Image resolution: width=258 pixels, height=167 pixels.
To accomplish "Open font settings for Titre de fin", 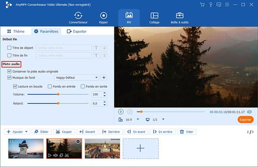I will (x=96, y=55).
